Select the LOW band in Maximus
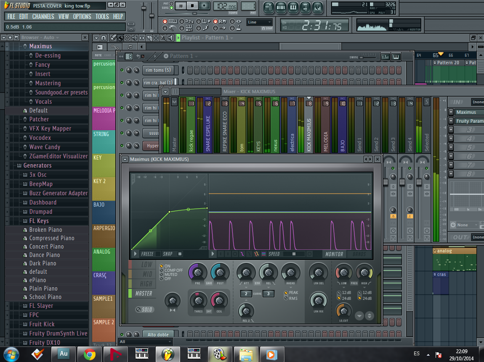 [x=142, y=265]
